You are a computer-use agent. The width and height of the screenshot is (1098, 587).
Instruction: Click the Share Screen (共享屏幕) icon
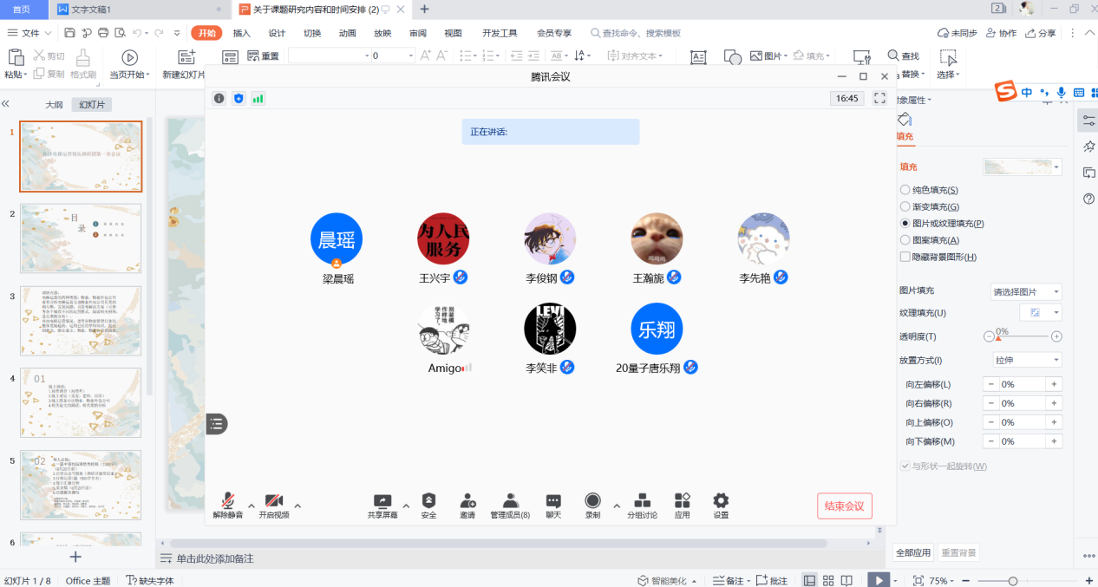point(382,502)
